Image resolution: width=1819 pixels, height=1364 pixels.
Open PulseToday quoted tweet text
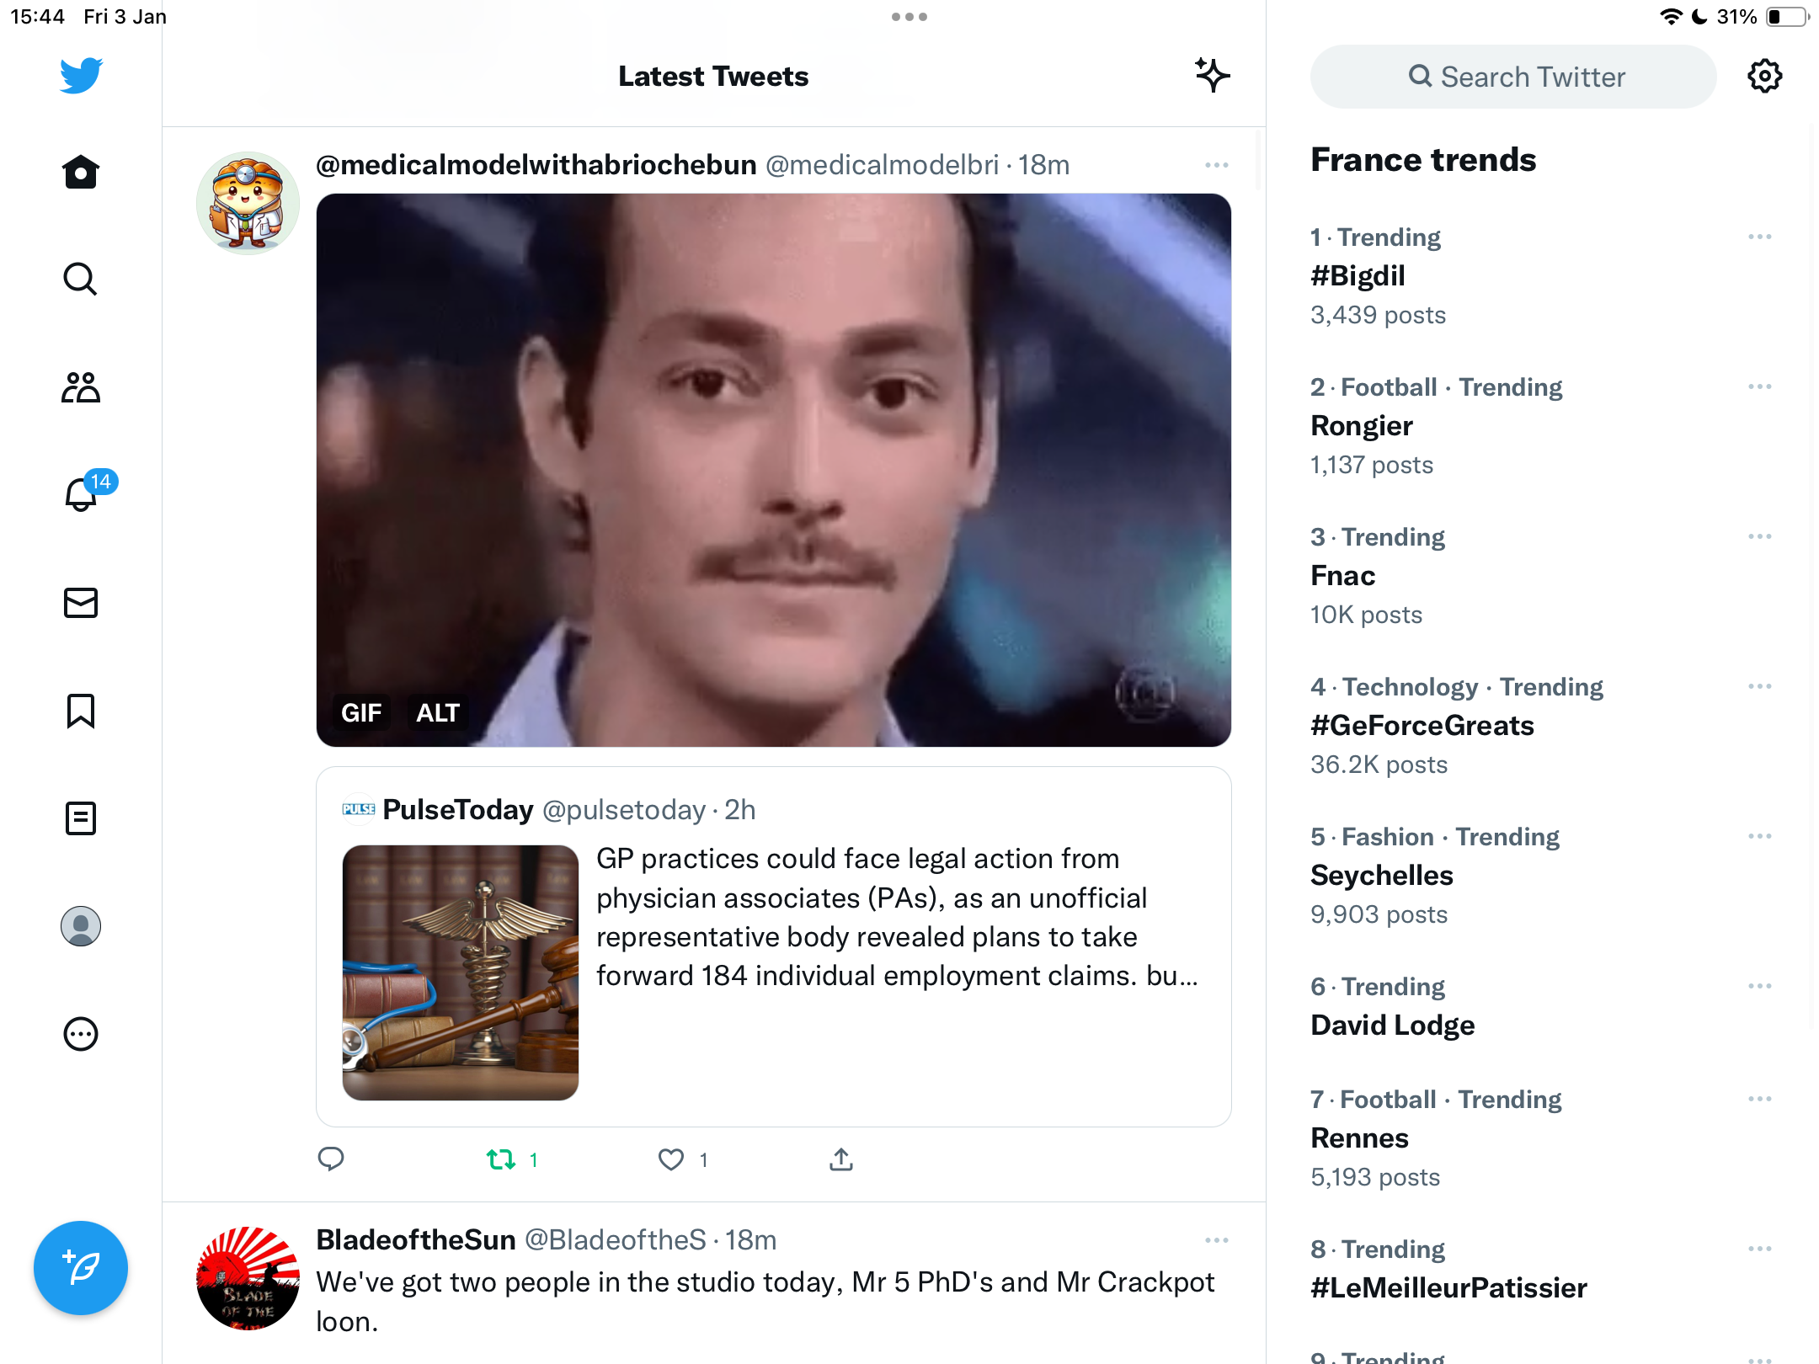coord(898,918)
